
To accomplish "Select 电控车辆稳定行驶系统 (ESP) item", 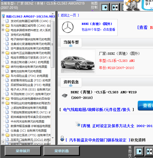I will click(31, 58).
